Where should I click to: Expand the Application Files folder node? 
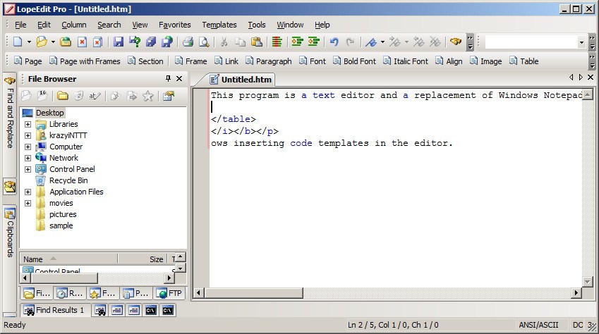pos(28,192)
